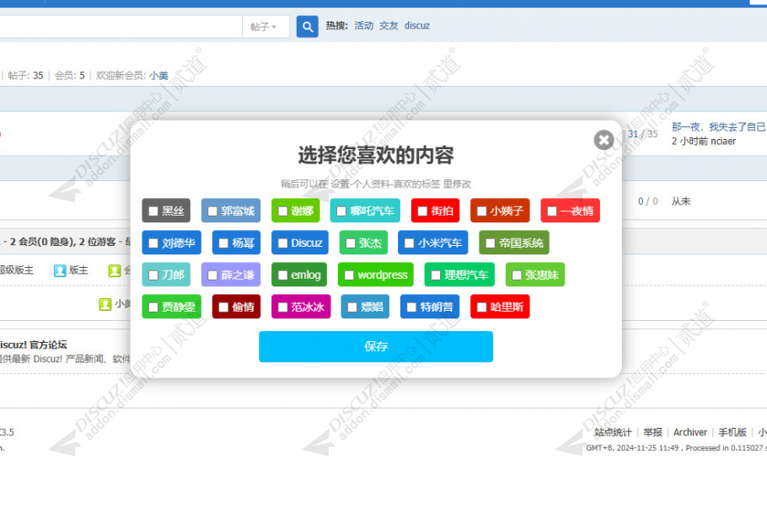Select the 张杰 tag checkbox
767x513 pixels.
point(351,243)
